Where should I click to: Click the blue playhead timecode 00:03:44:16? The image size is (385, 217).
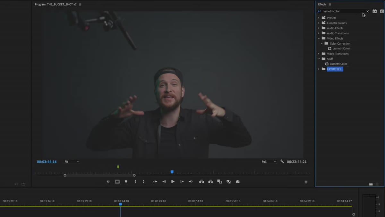pyautogui.click(x=47, y=162)
